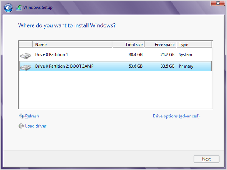Sort by the Free space column header
Image resolution: width=227 pixels, height=170 pixels.
click(160, 44)
